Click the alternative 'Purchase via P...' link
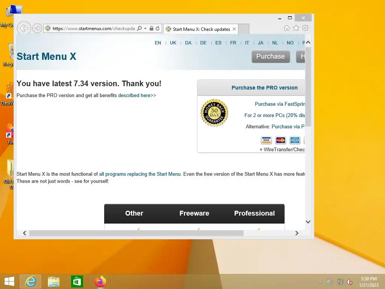 point(288,126)
